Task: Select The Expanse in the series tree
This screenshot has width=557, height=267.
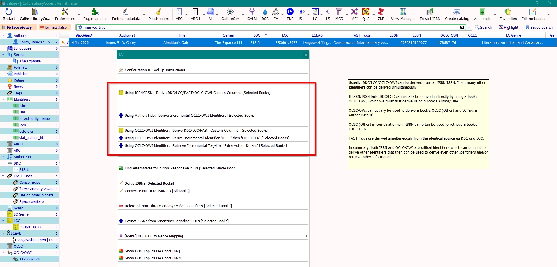Action: (30, 61)
